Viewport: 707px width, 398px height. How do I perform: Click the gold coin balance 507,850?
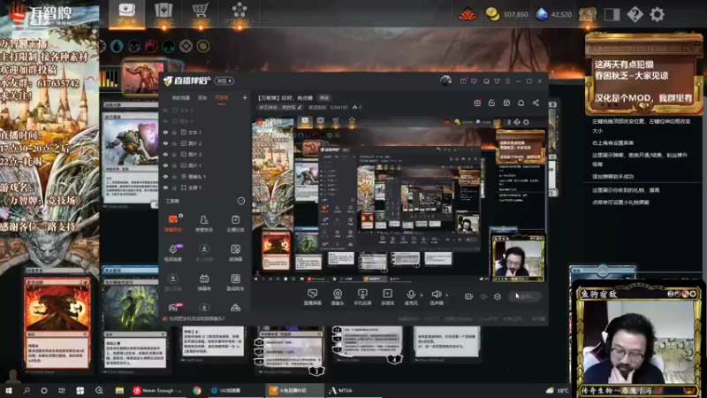click(507, 14)
